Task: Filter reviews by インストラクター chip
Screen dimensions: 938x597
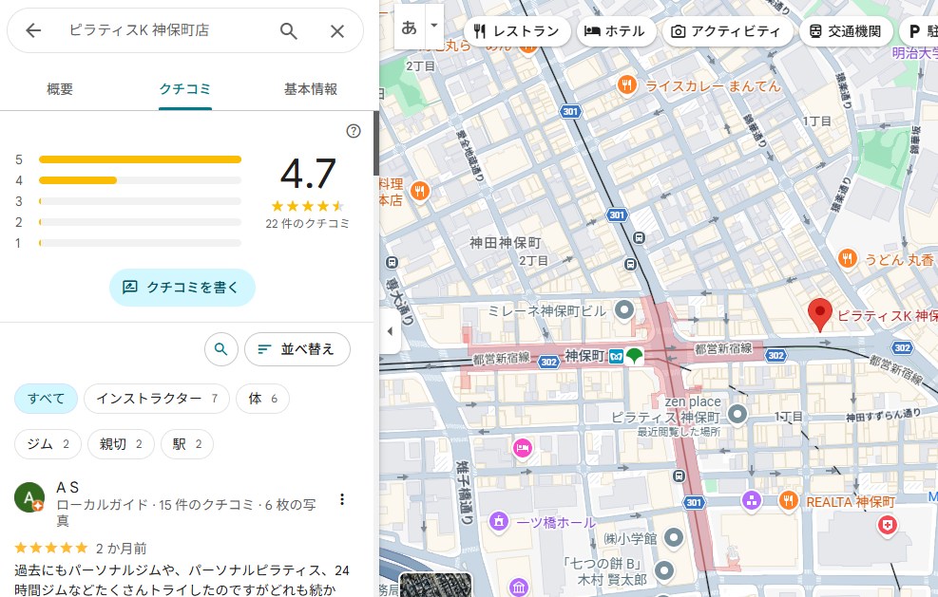Action: pos(156,399)
